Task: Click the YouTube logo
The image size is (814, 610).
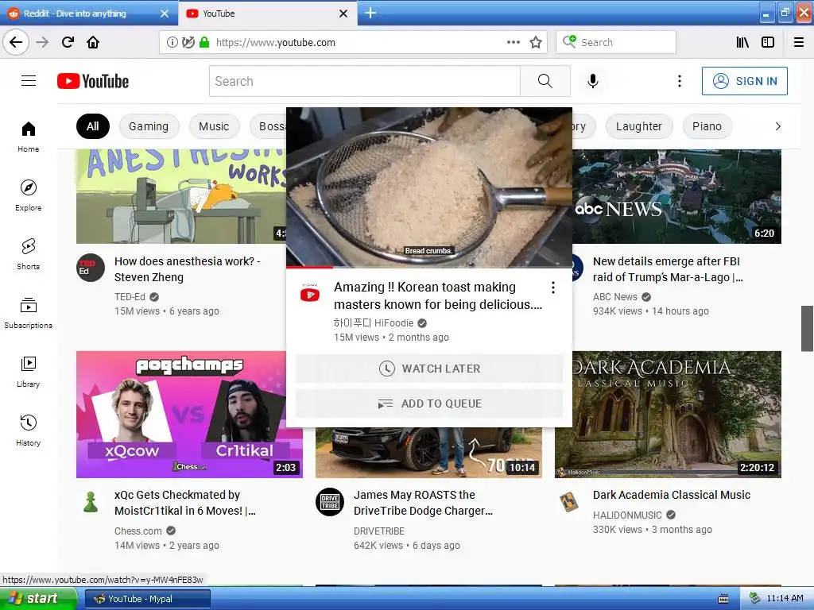Action: click(x=93, y=82)
